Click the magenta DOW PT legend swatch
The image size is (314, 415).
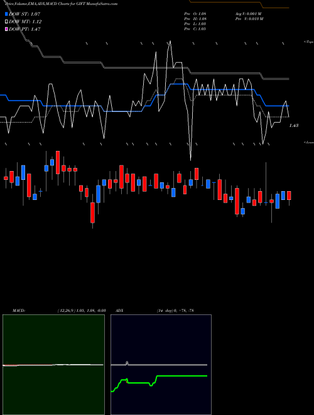[x=6, y=30]
